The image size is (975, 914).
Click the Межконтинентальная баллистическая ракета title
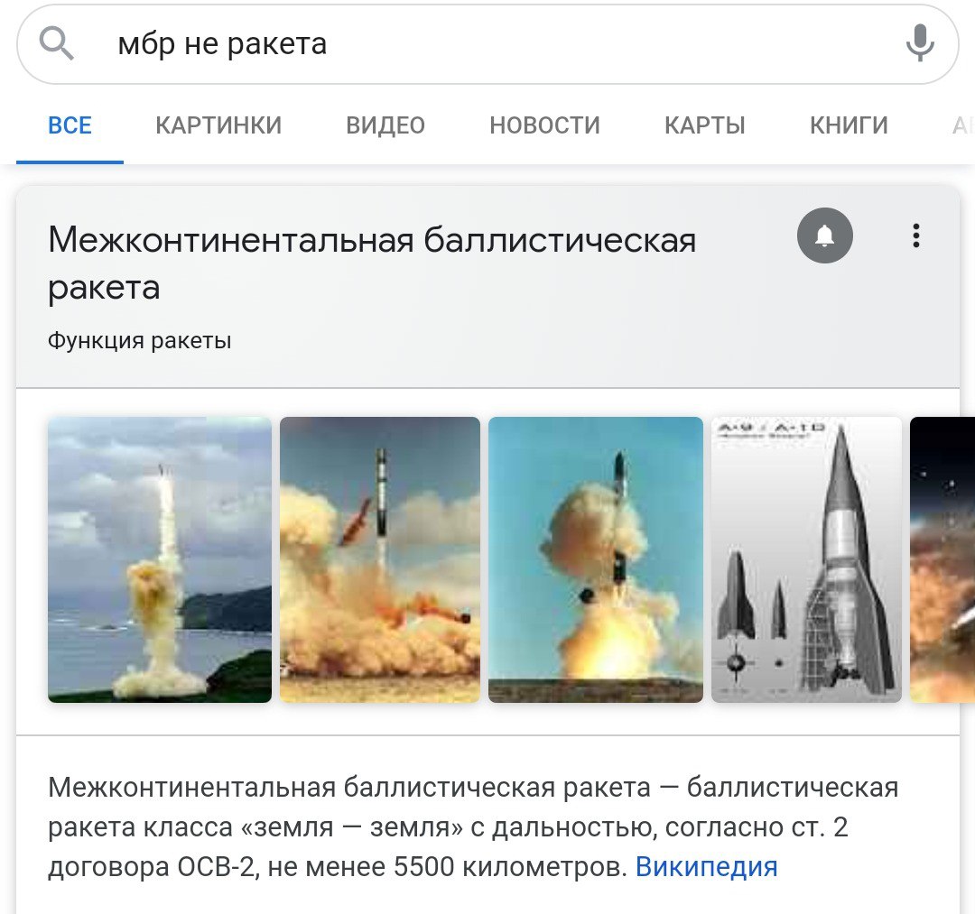372,263
